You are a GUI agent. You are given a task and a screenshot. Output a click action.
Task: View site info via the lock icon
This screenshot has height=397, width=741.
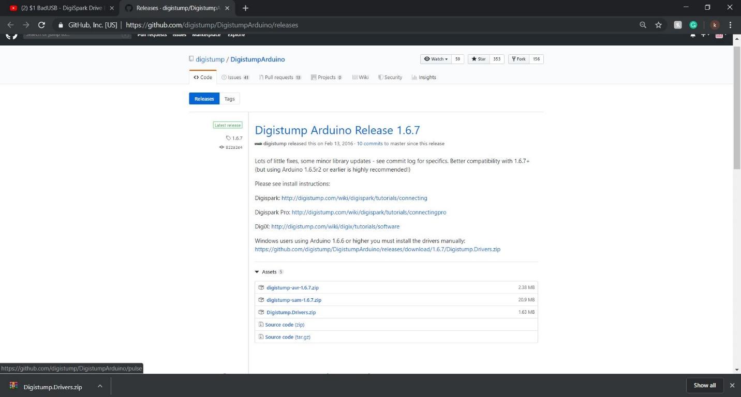point(61,25)
